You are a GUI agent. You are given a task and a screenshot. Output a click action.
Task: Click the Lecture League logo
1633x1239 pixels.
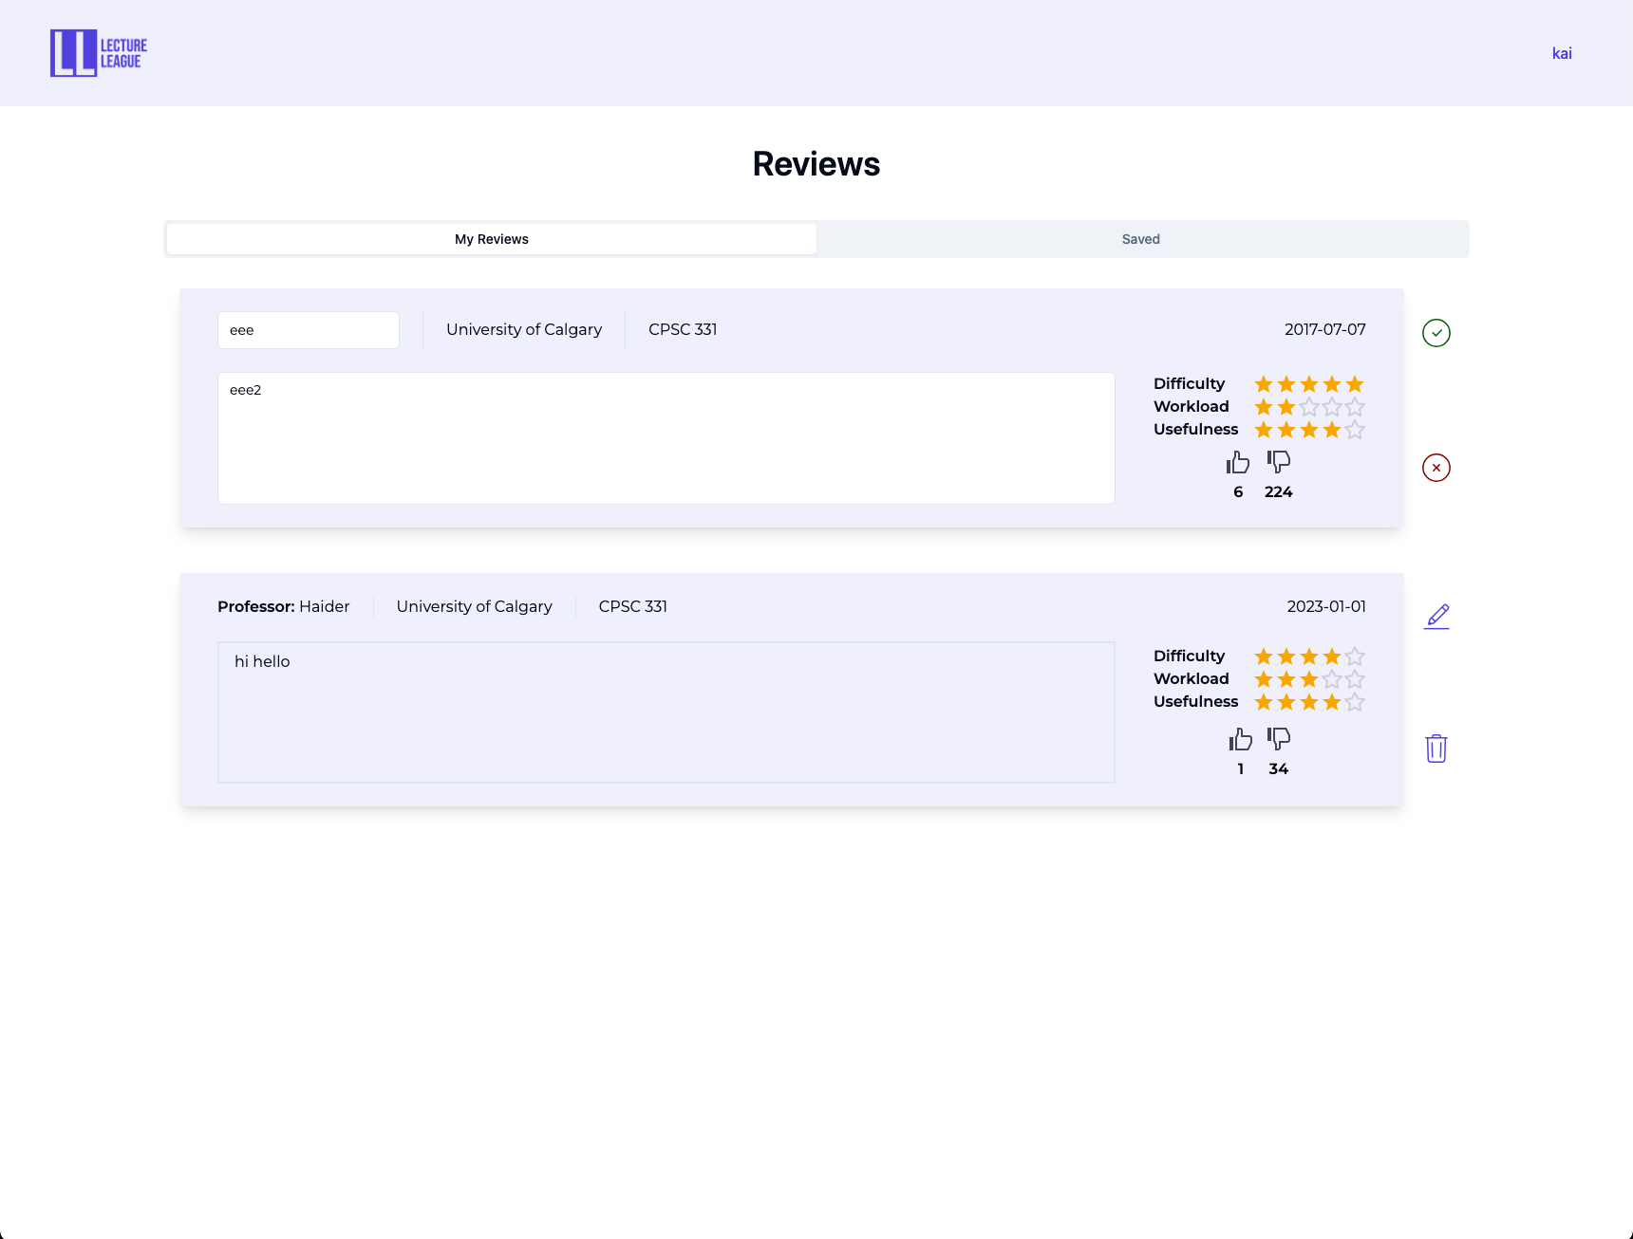[99, 53]
